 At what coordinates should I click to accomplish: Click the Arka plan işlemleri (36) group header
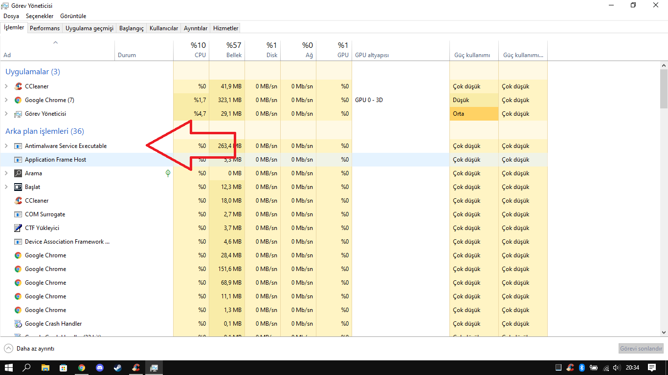45,131
